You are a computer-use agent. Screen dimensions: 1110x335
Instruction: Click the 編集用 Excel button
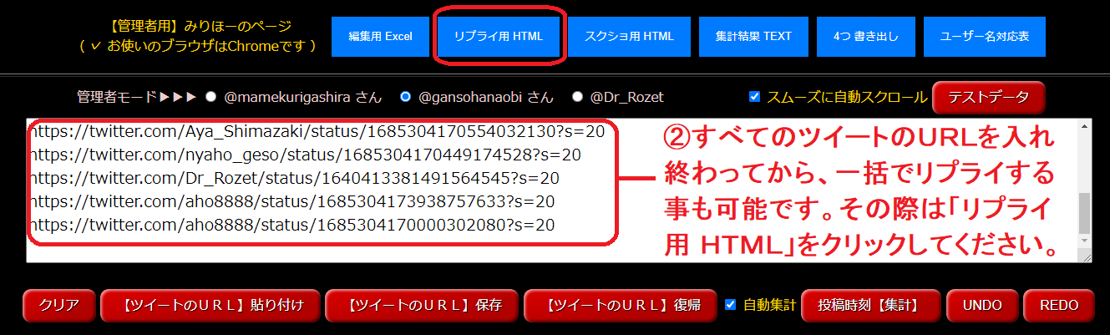pyautogui.click(x=380, y=37)
